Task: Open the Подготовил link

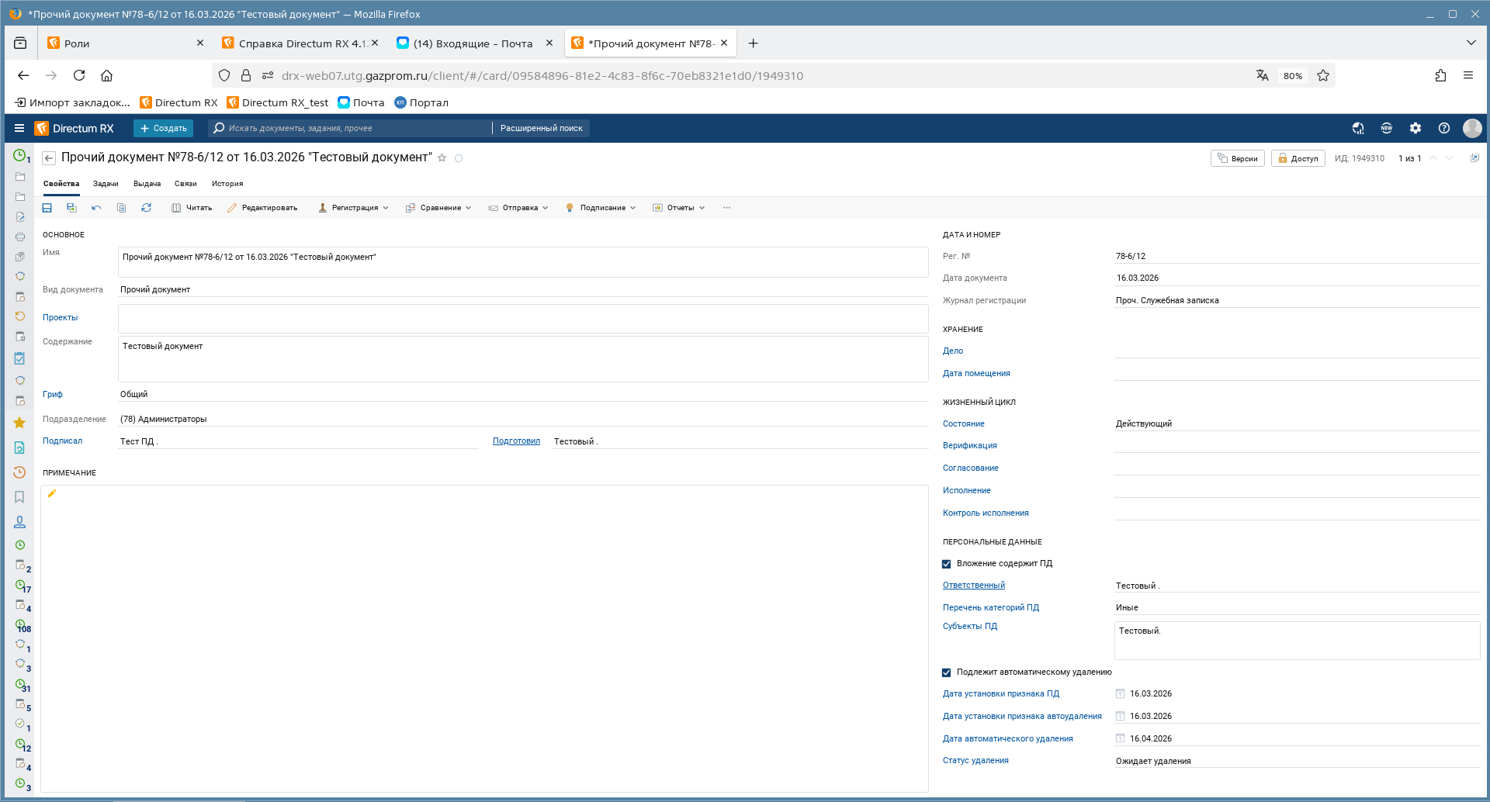Action: point(516,441)
